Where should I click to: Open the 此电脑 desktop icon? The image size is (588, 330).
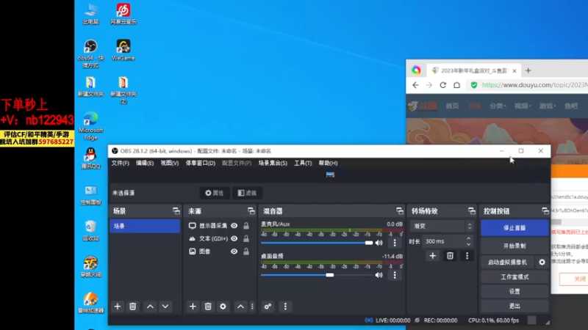click(90, 14)
